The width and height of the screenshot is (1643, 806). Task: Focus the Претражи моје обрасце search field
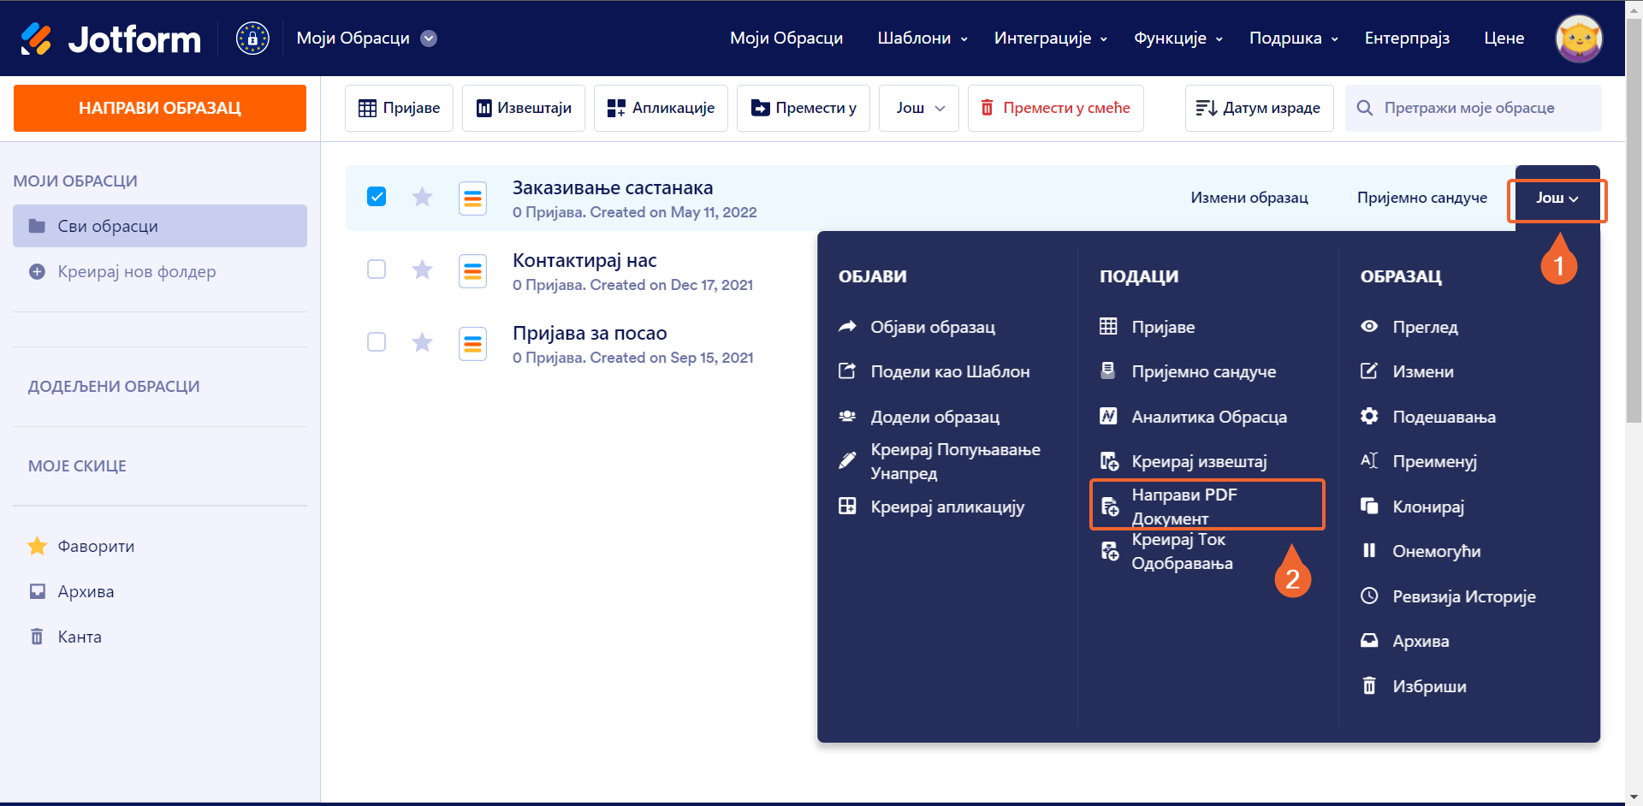tap(1474, 108)
